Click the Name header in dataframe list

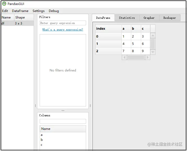[x=8, y=17]
